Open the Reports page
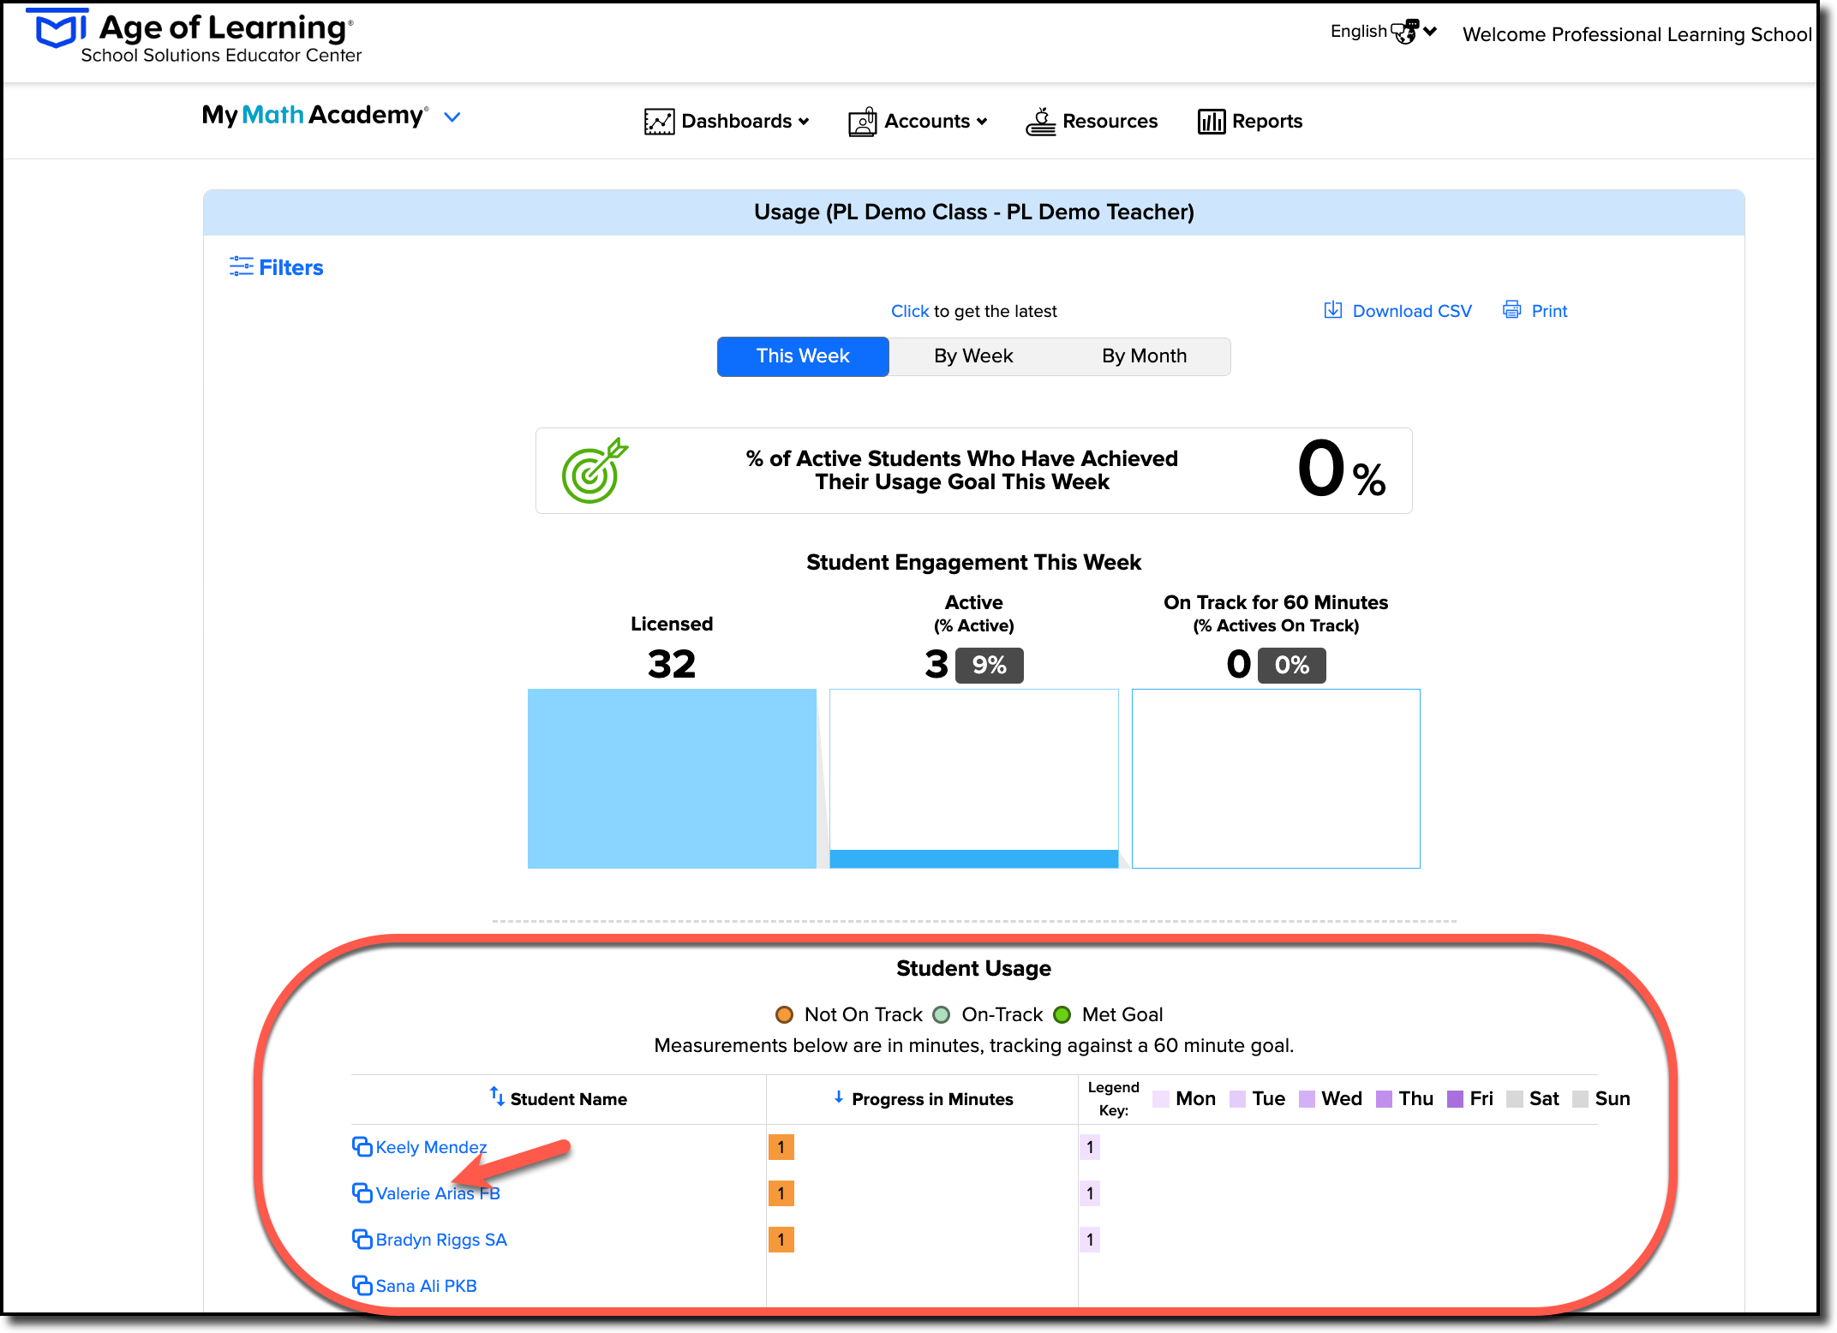The image size is (1837, 1333). (1250, 121)
